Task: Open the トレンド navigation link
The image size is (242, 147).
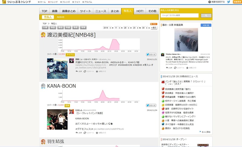Action: point(53,2)
